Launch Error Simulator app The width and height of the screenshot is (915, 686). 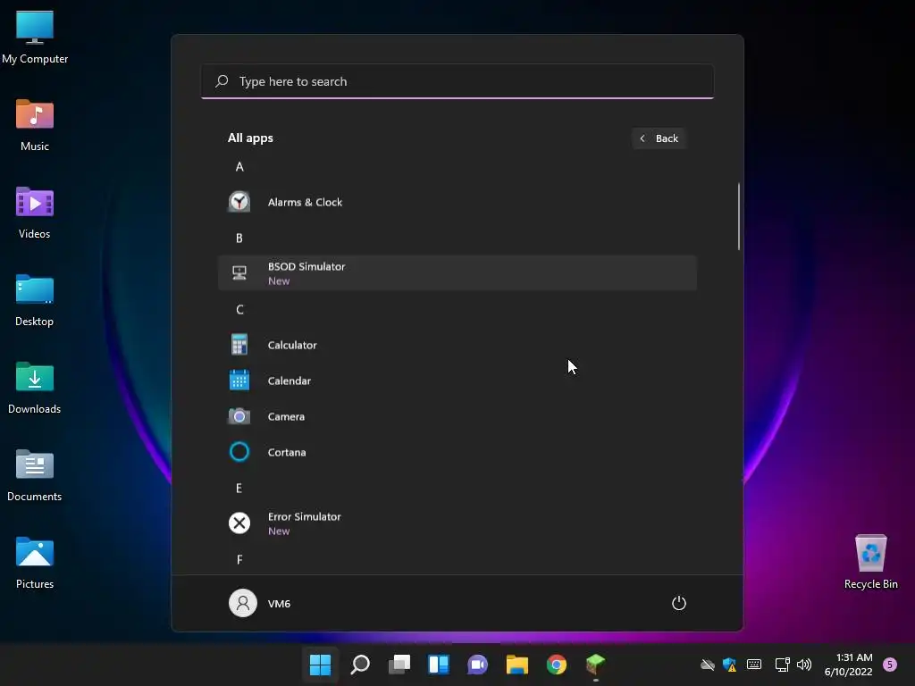click(x=457, y=523)
